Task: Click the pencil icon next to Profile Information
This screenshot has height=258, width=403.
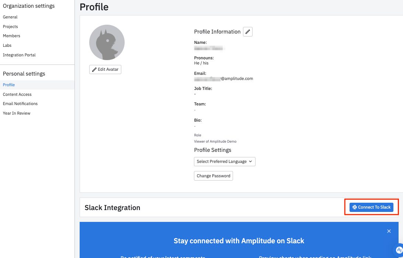Action: pos(247,32)
